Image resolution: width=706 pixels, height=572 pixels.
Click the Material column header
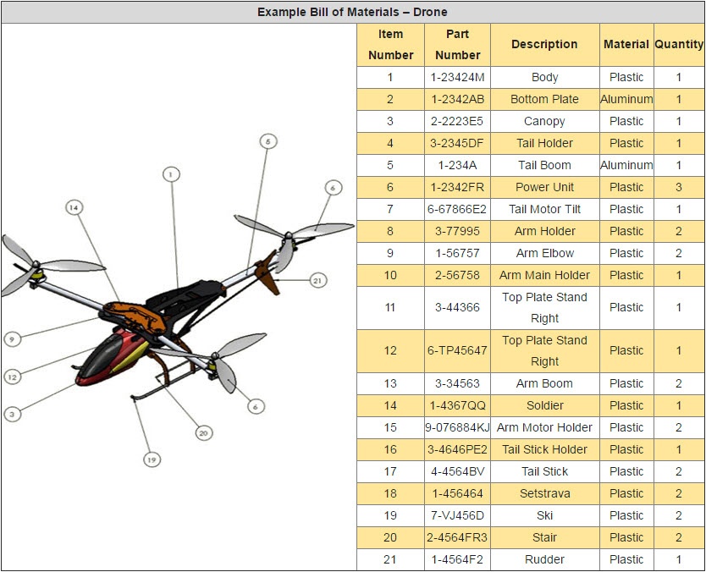[626, 45]
